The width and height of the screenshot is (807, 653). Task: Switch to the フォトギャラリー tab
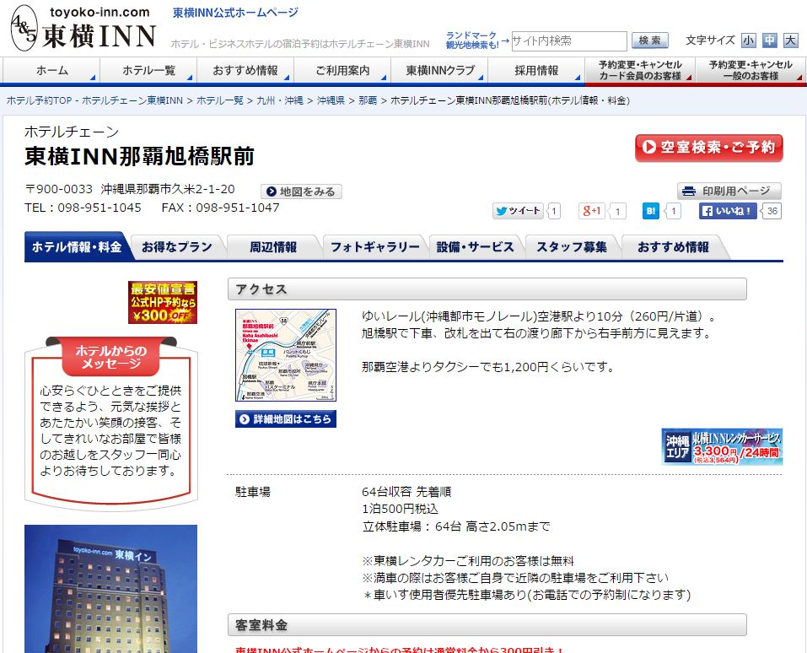point(374,247)
